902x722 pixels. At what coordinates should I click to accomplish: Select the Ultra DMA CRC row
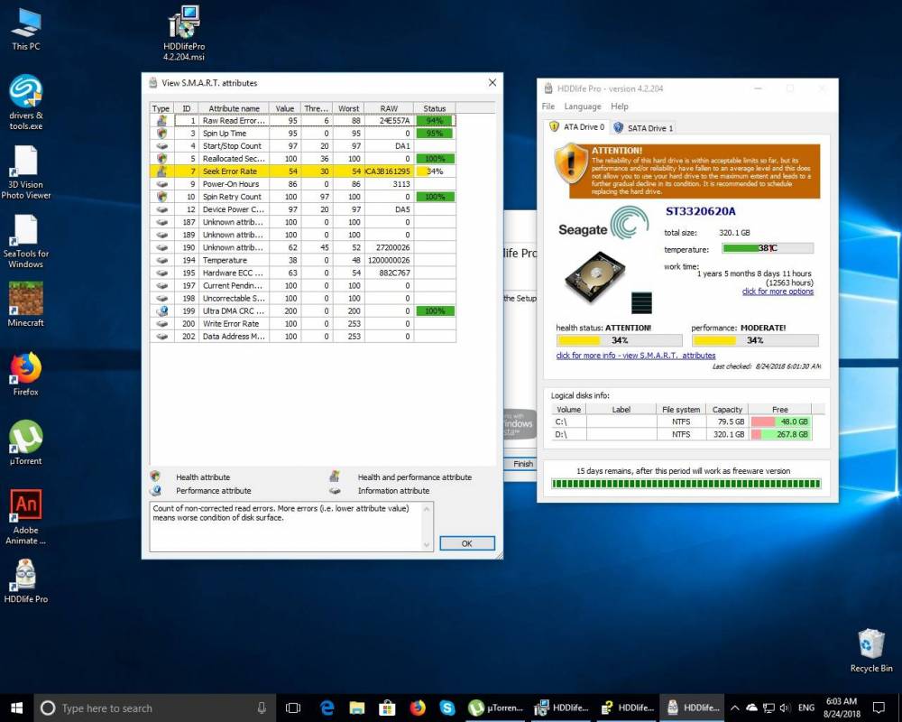(302, 310)
